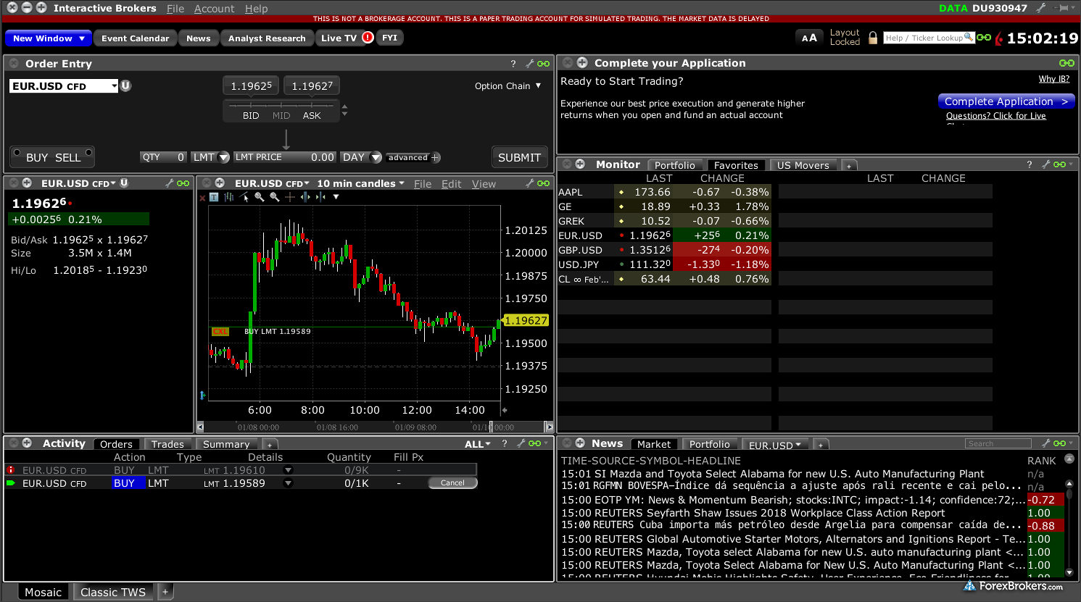Switch to the Trades tab in Activity

[x=167, y=444]
